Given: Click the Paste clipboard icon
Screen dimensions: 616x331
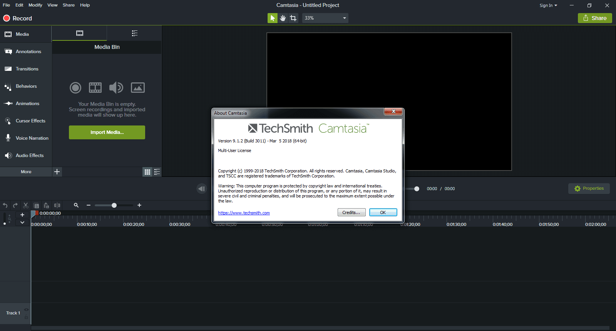Looking at the screenshot, I should click(46, 206).
